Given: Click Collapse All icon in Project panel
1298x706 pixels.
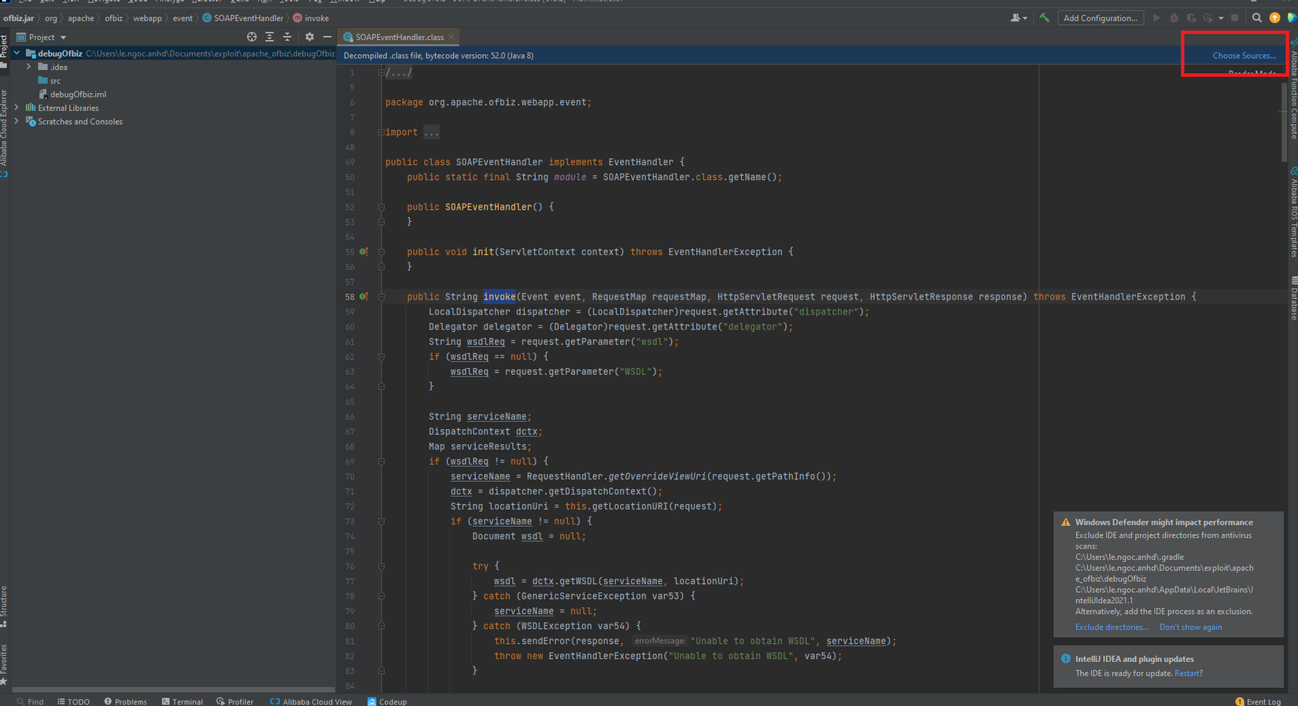Looking at the screenshot, I should (287, 37).
